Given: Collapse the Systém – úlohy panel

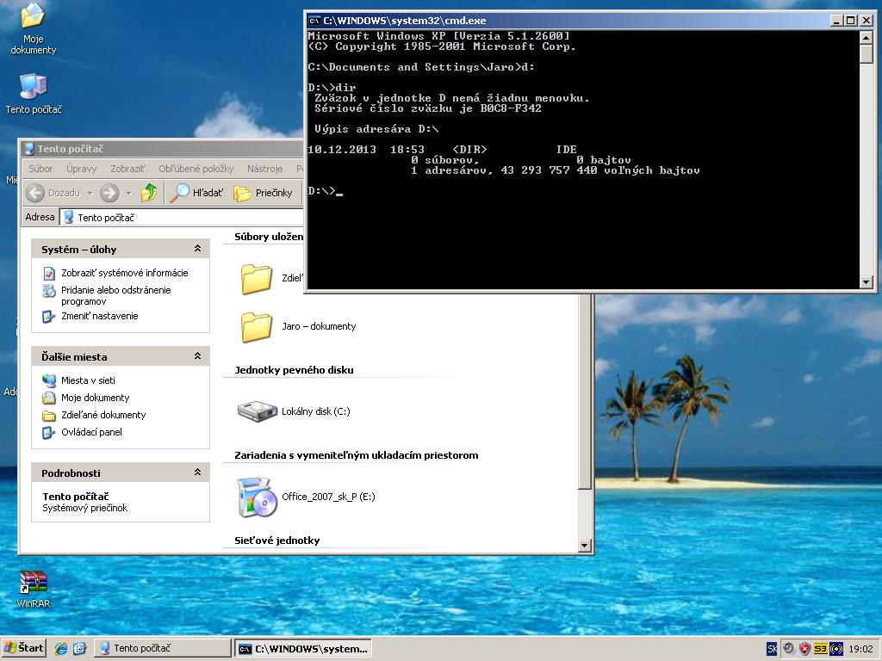Looking at the screenshot, I should pos(197,249).
